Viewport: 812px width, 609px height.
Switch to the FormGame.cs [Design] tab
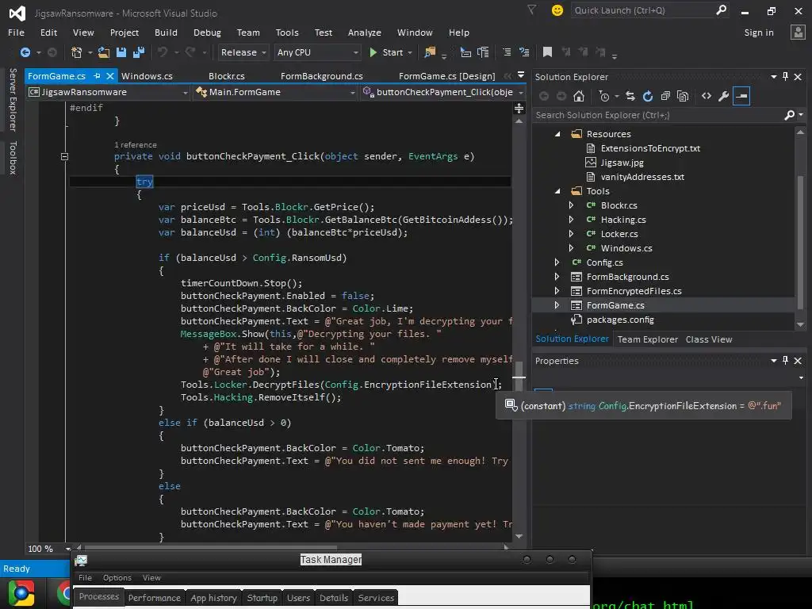pos(447,76)
